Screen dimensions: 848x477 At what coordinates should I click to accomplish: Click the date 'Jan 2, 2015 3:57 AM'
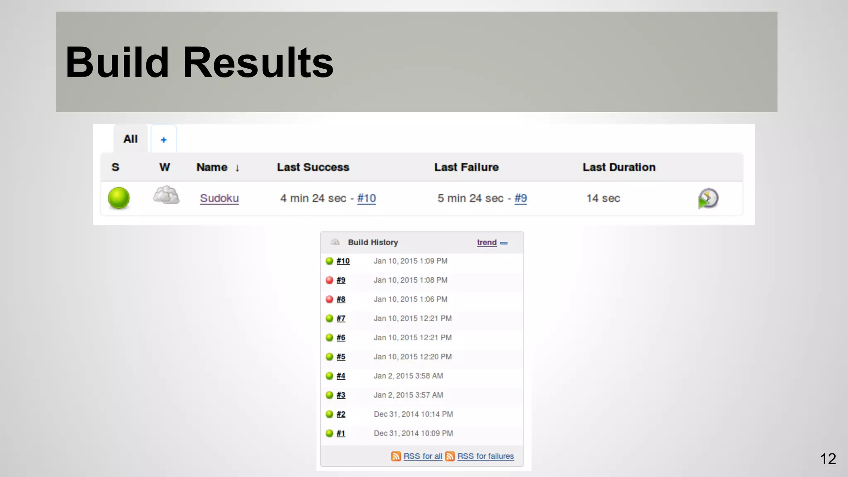(408, 395)
